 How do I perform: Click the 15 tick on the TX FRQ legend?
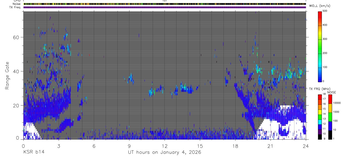(324, 109)
